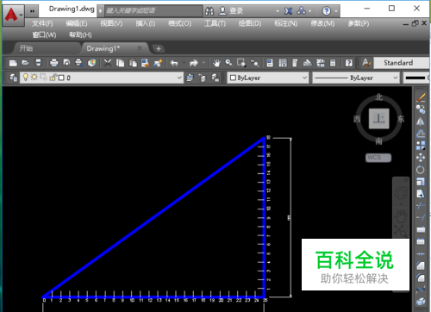Select the Pan hand tool
The width and height of the screenshot is (431, 312).
(x=216, y=63)
